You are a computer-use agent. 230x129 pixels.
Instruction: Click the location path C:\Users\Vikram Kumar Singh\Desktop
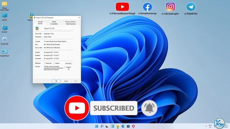pyautogui.click(x=55, y=42)
